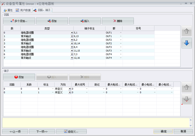This screenshot has width=195, height=136.
Task: Open type dropdown for circuit row 7
Action: coord(72,58)
